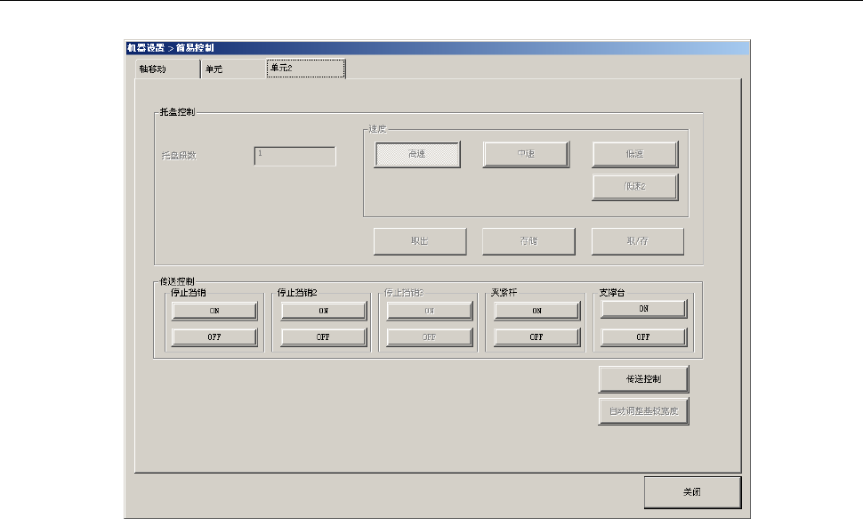Image resolution: width=863 pixels, height=519 pixels.
Task: Switch 停止挡销2 to OFF
Action: click(324, 337)
